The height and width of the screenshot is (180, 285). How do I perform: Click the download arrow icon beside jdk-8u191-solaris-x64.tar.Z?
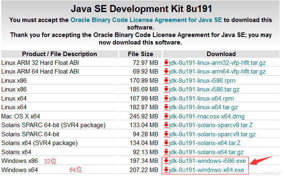pyautogui.click(x=166, y=143)
